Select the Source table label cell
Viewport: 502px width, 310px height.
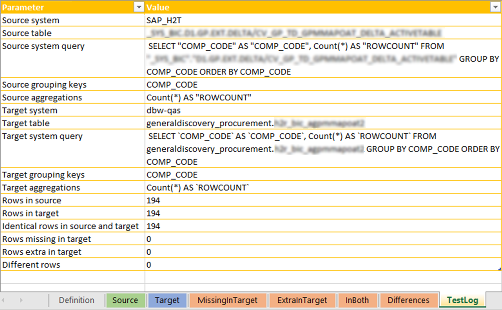73,33
